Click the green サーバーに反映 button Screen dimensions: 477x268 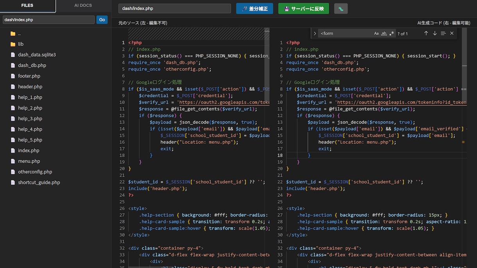click(x=304, y=9)
